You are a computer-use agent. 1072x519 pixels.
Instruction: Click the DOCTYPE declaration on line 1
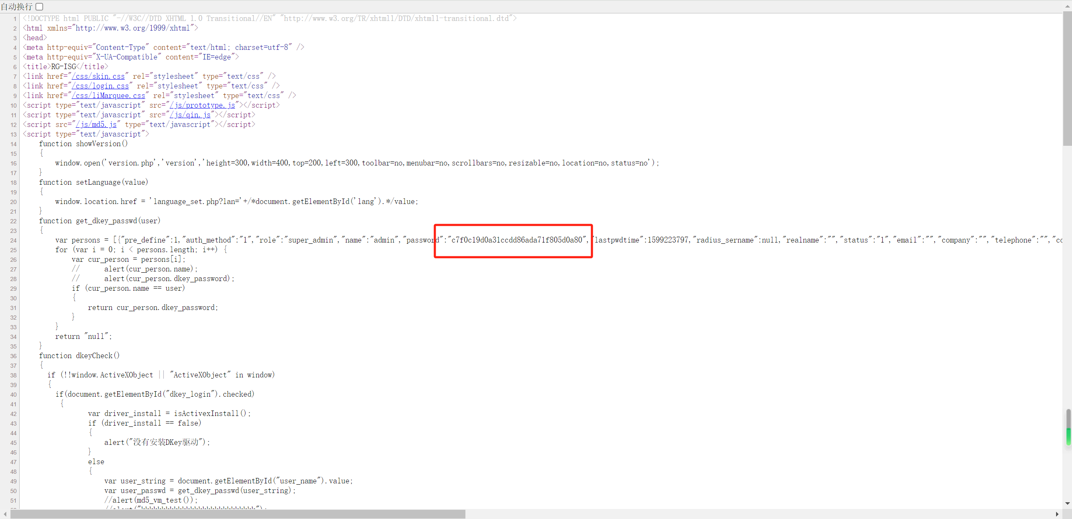coord(270,18)
